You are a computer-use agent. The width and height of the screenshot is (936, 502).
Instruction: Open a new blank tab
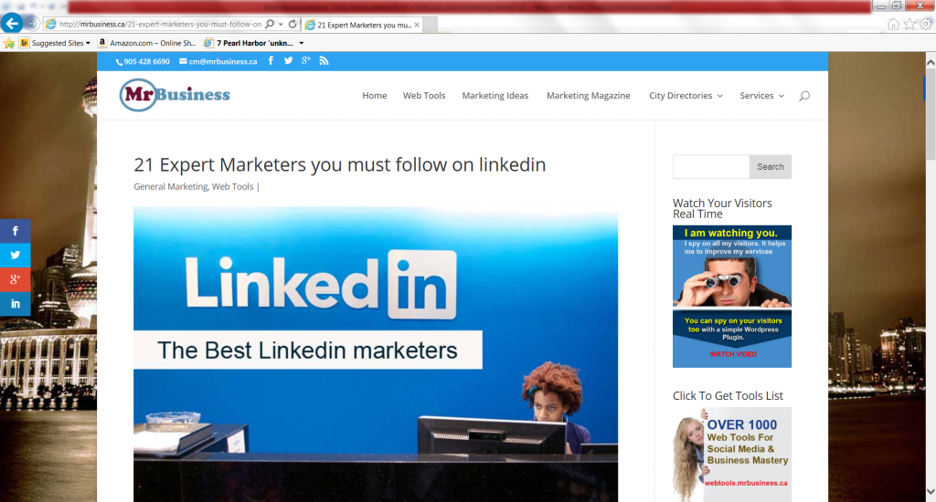[x=431, y=25]
